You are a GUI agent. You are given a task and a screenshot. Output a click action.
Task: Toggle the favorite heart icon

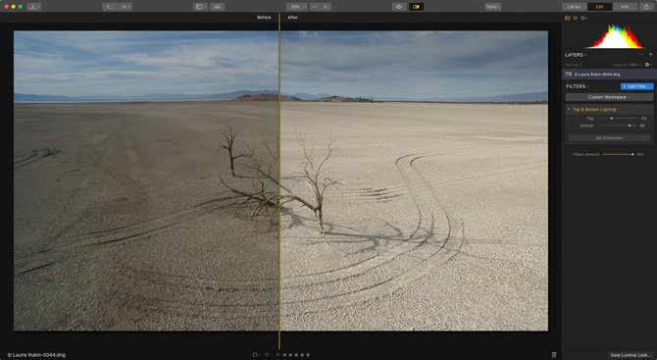click(x=267, y=355)
